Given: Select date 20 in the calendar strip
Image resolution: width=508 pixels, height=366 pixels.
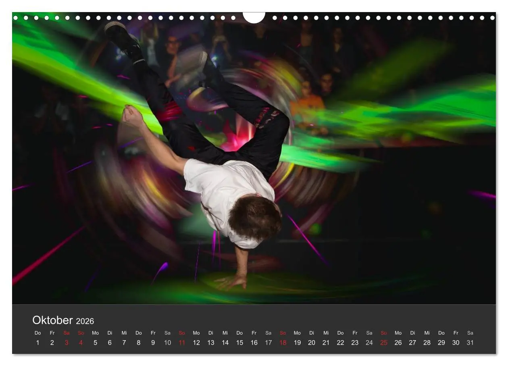Looking at the screenshot, I should click(x=312, y=343).
